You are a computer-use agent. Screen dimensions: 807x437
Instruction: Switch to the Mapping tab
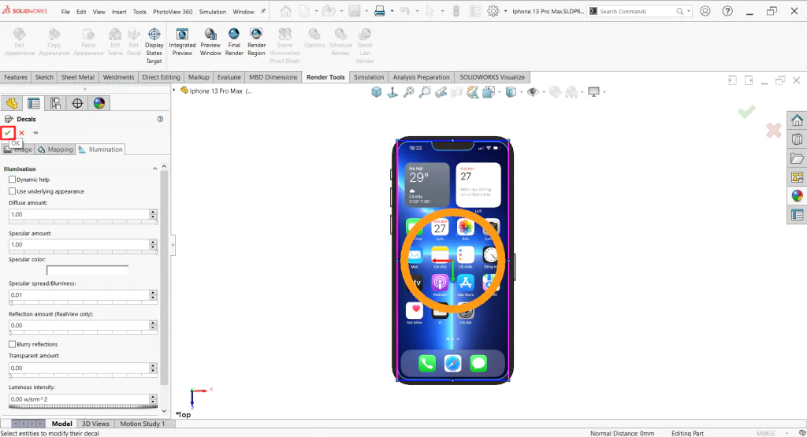pos(56,150)
